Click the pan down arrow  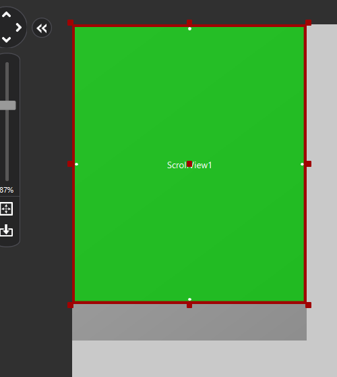coord(7,40)
